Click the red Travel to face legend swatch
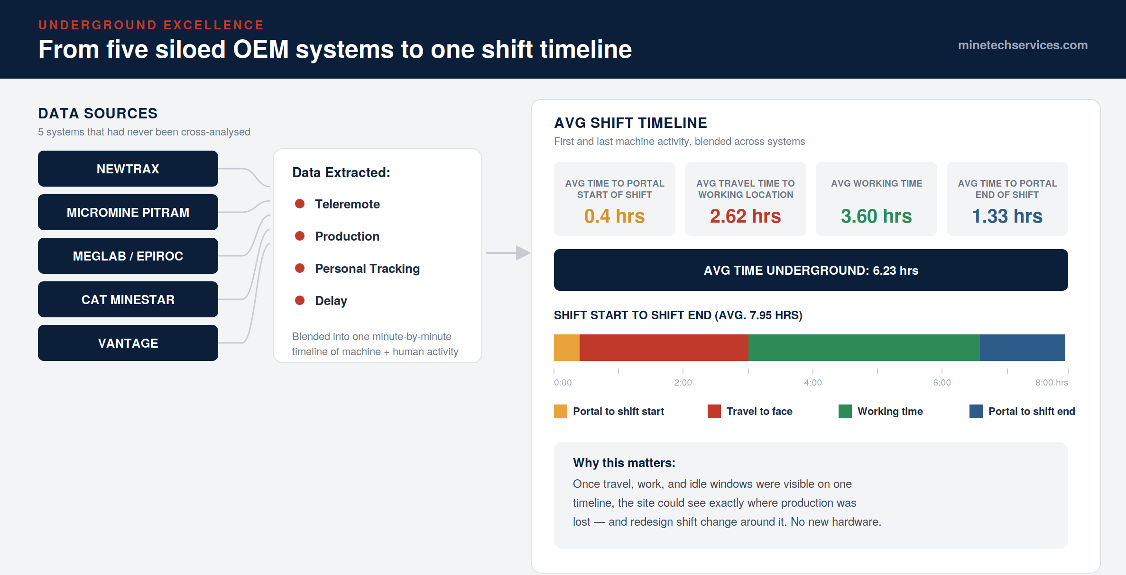 tap(714, 411)
